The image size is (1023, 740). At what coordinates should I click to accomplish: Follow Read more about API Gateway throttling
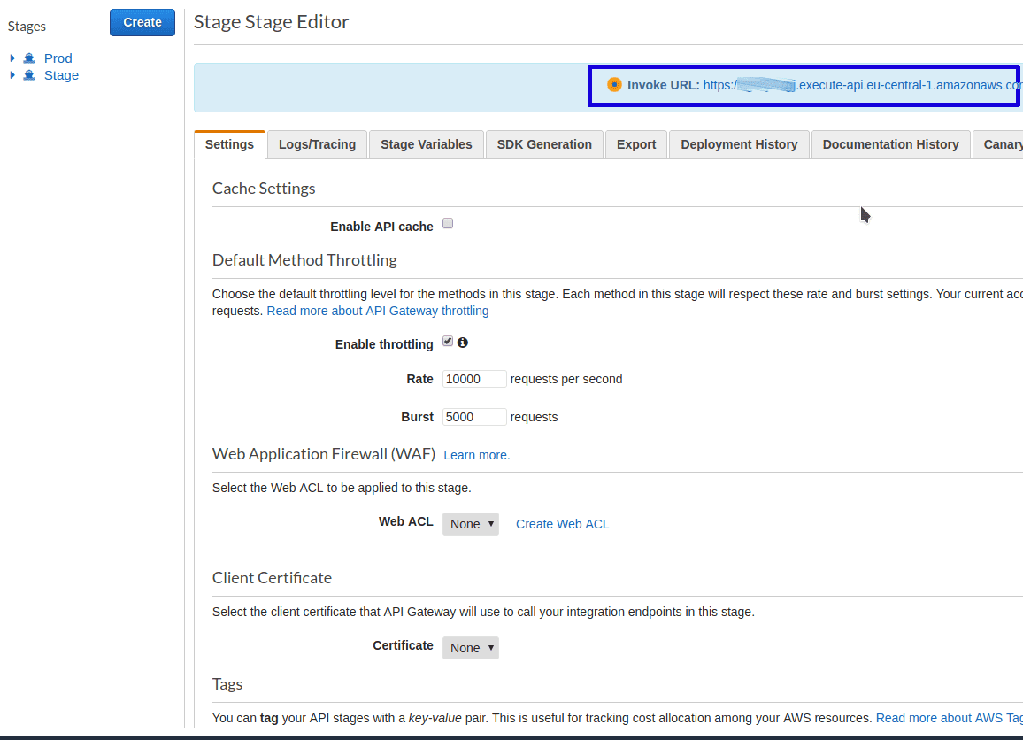click(x=378, y=311)
